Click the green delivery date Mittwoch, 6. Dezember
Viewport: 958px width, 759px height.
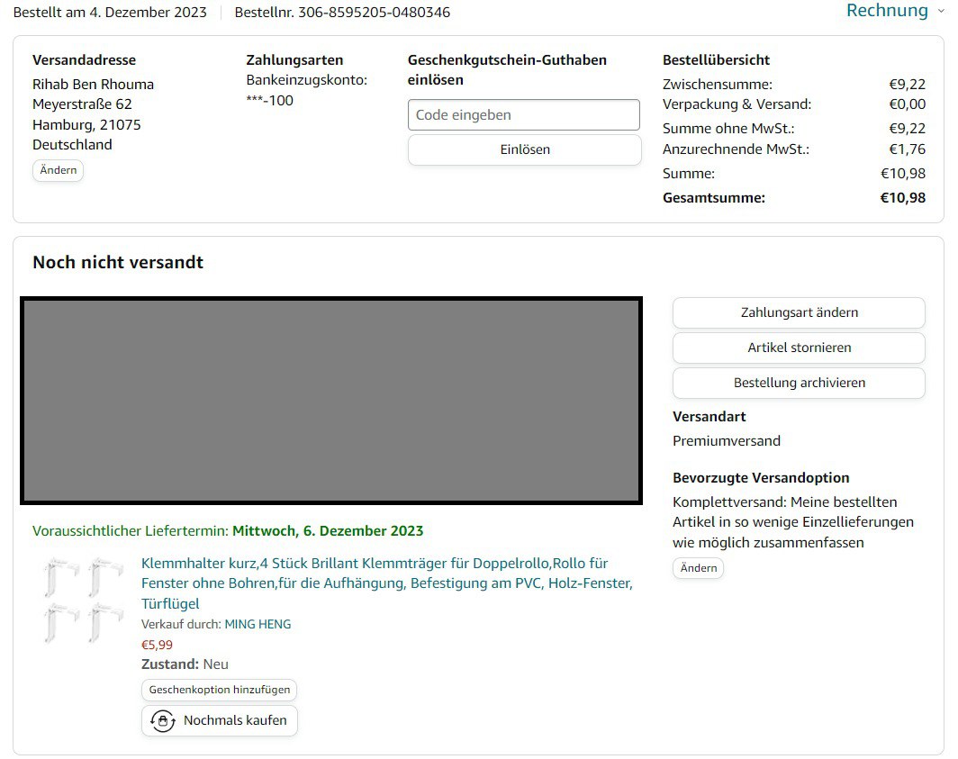(x=328, y=531)
